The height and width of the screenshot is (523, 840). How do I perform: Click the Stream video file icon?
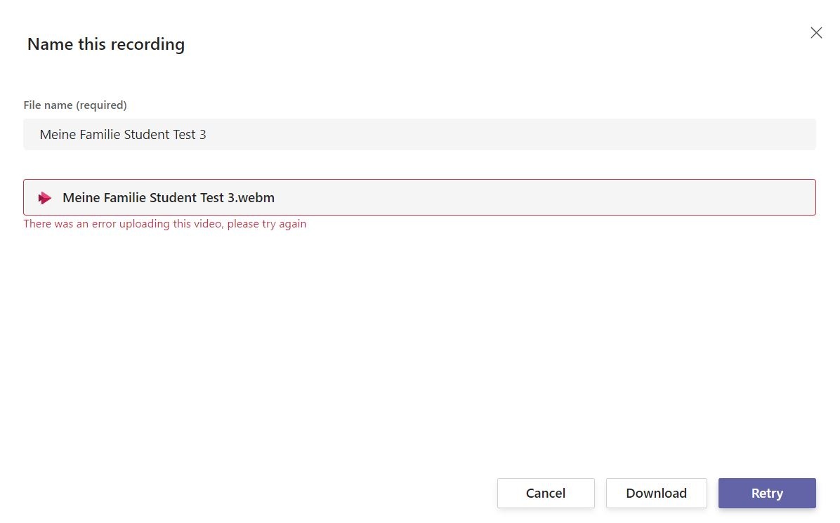tap(44, 198)
